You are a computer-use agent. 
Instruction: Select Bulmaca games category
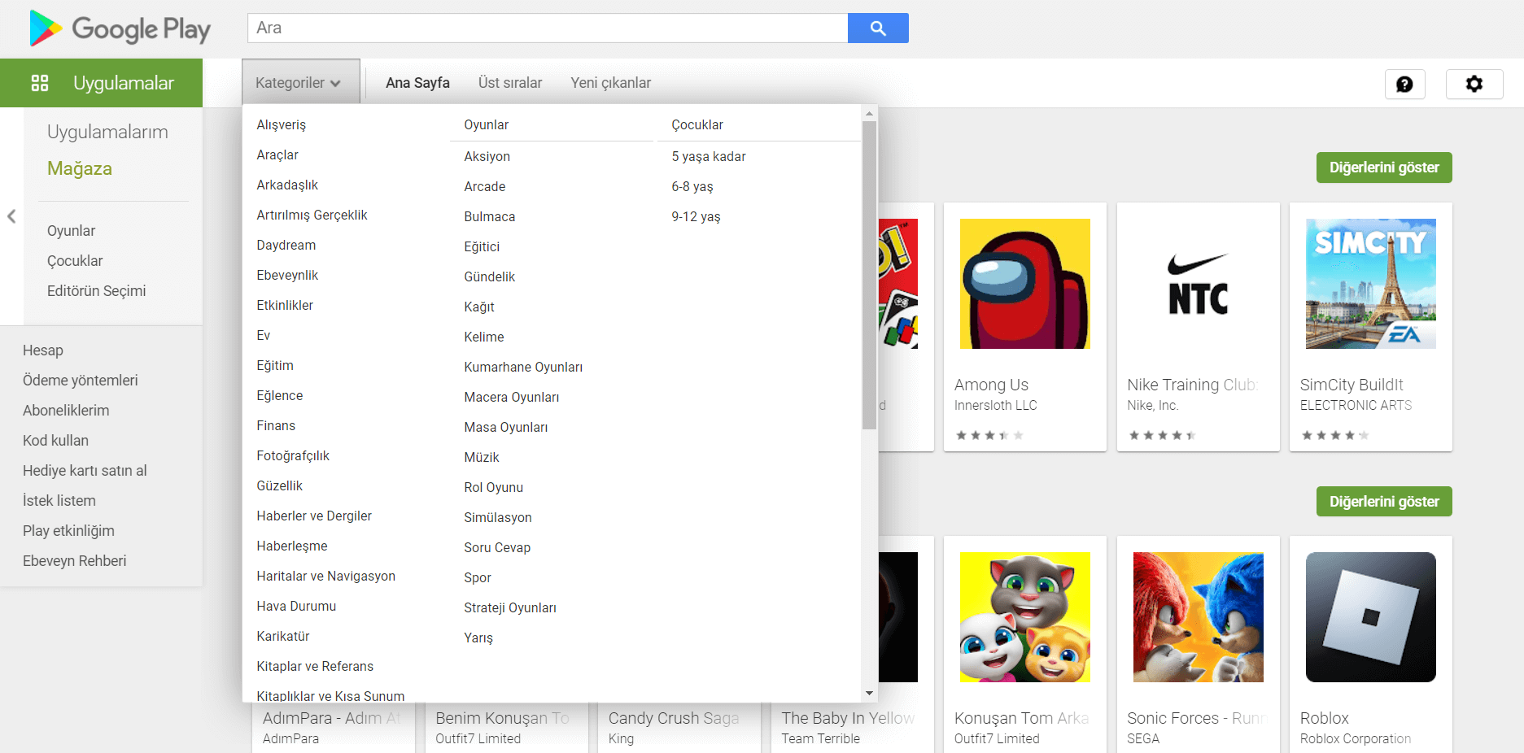click(489, 216)
